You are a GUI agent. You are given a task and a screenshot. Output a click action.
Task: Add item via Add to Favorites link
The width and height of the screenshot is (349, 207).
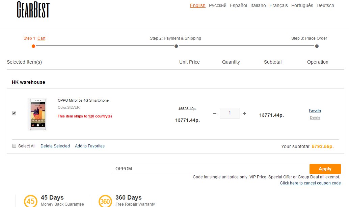click(x=90, y=146)
